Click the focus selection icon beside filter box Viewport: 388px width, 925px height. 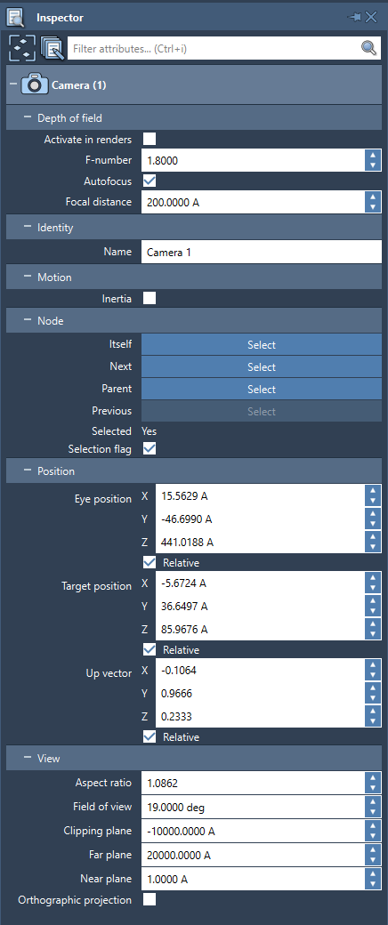coord(22,48)
